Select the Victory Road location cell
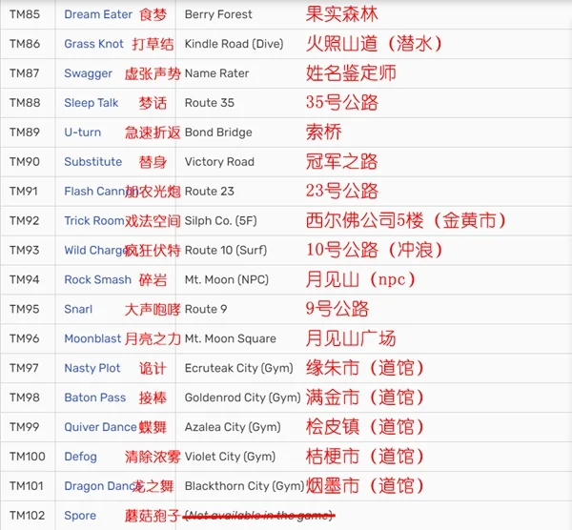 click(x=219, y=162)
